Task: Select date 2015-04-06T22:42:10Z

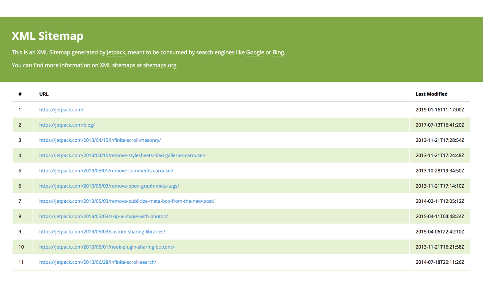Action: pyautogui.click(x=440, y=232)
